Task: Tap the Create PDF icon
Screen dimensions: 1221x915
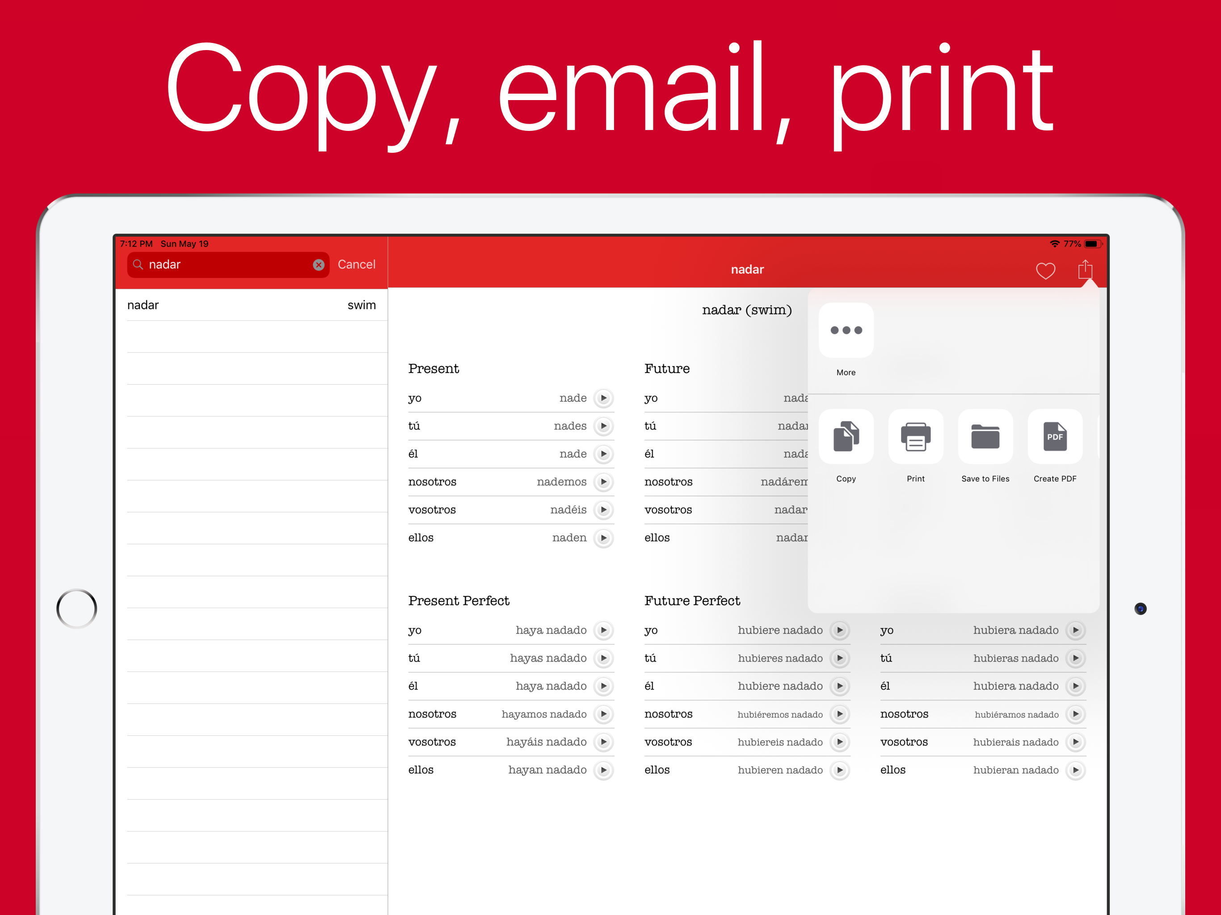Action: point(1054,437)
